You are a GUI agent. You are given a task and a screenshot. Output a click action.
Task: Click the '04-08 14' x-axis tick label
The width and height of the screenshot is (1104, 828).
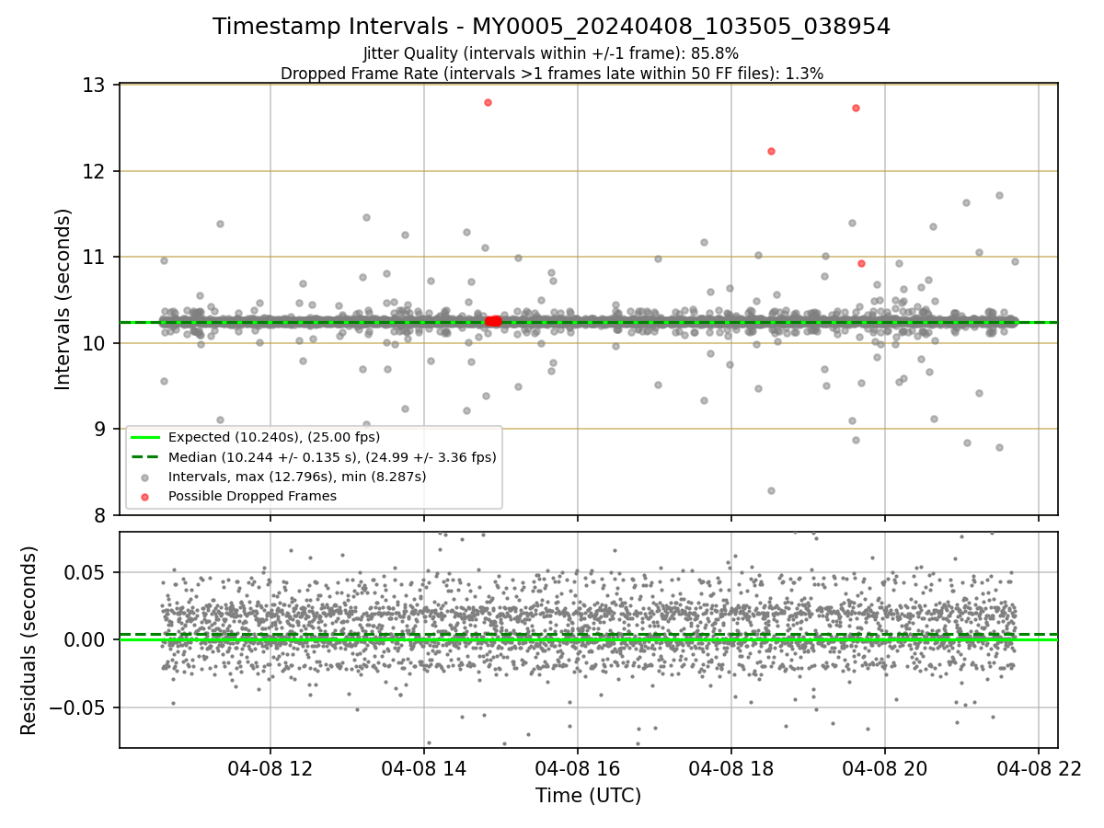pyautogui.click(x=423, y=770)
